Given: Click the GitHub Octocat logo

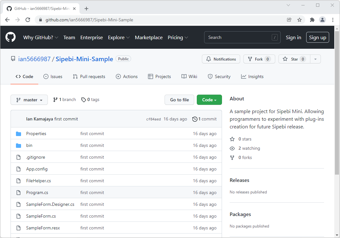Looking at the screenshot, I should 11,37.
